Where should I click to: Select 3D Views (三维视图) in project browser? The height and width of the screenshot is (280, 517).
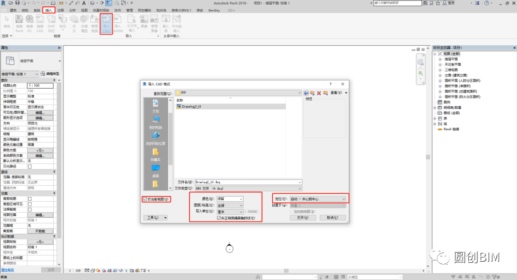click(451, 70)
